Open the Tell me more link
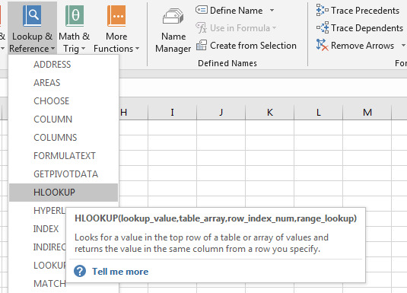407x293 pixels. coord(120,272)
